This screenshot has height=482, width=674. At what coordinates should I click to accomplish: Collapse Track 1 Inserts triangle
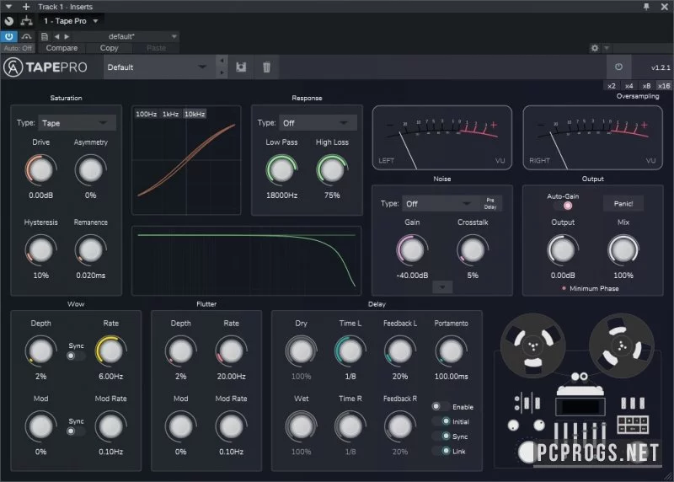tap(8, 7)
